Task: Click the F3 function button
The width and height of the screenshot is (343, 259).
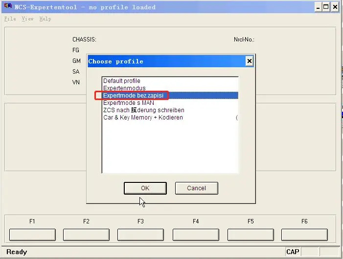Action: [140, 235]
